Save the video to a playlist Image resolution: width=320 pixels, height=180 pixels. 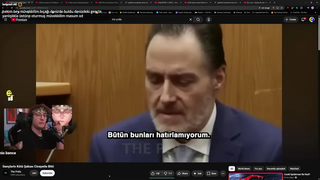[211, 173]
